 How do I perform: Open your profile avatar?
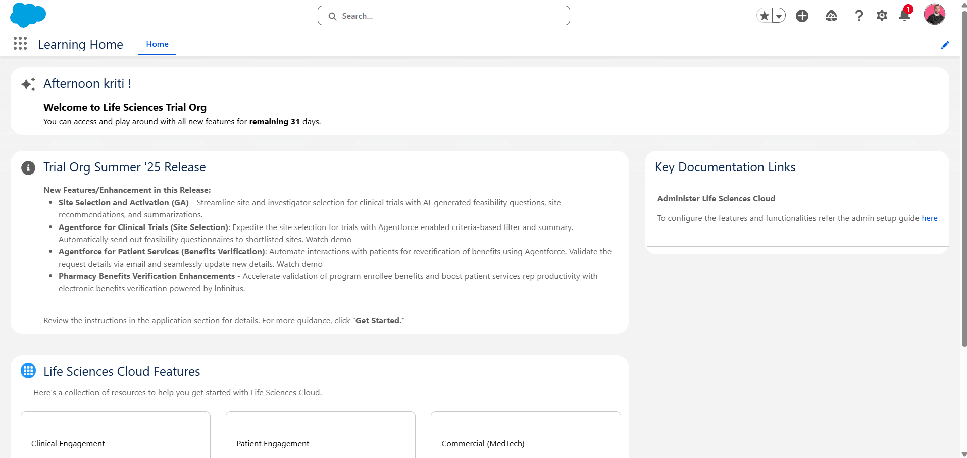click(x=935, y=14)
